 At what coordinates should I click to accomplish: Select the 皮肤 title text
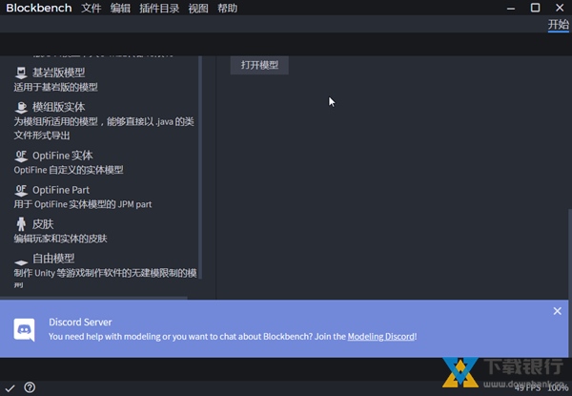point(43,223)
